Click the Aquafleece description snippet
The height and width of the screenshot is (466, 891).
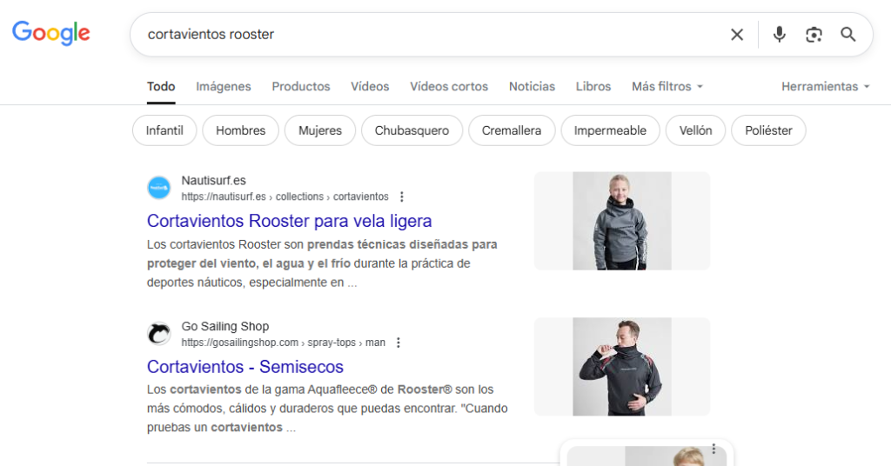(x=327, y=409)
